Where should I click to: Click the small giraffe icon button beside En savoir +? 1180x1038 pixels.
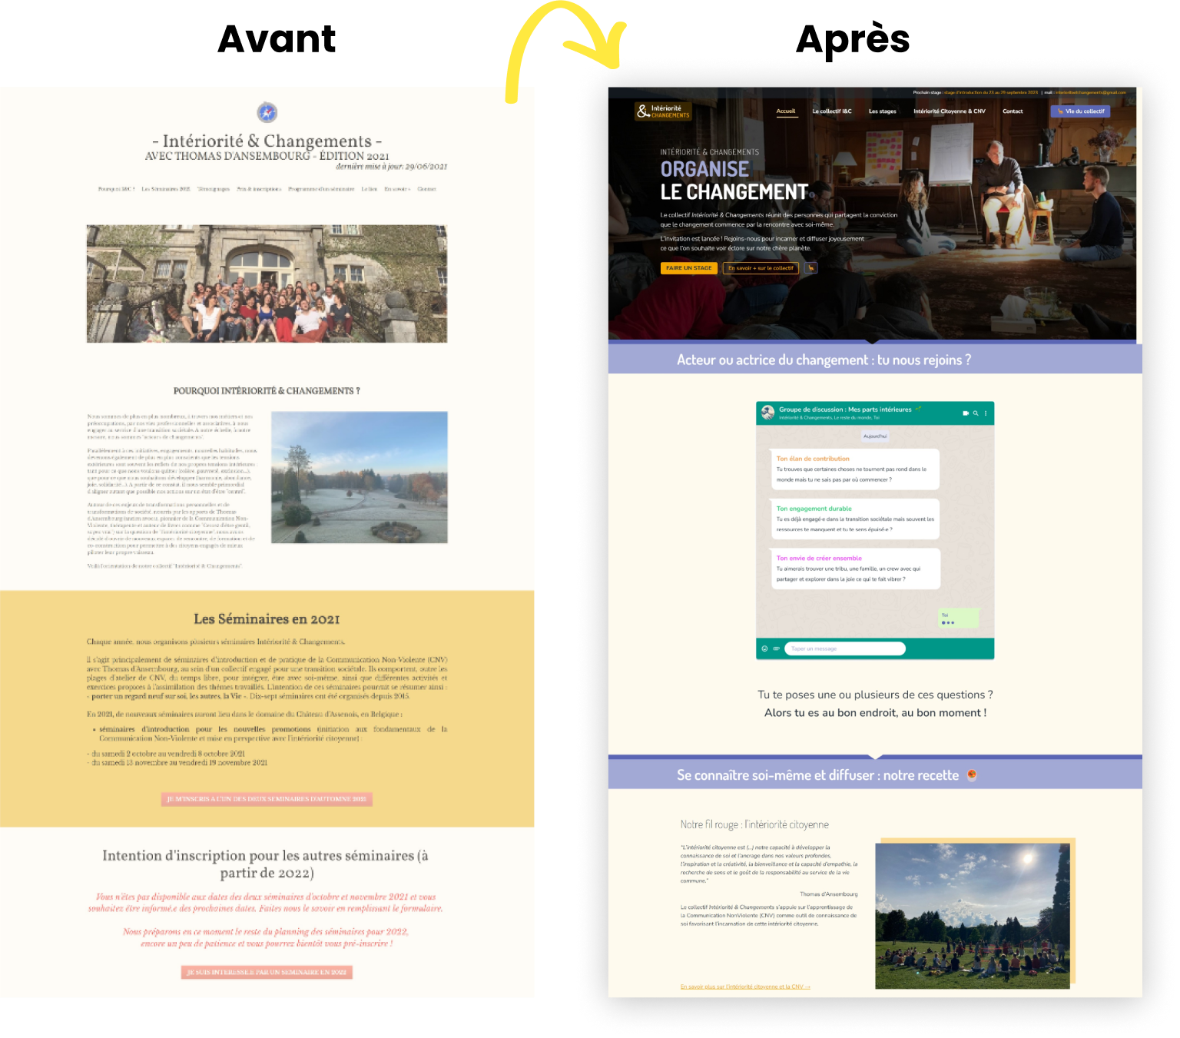click(x=810, y=268)
